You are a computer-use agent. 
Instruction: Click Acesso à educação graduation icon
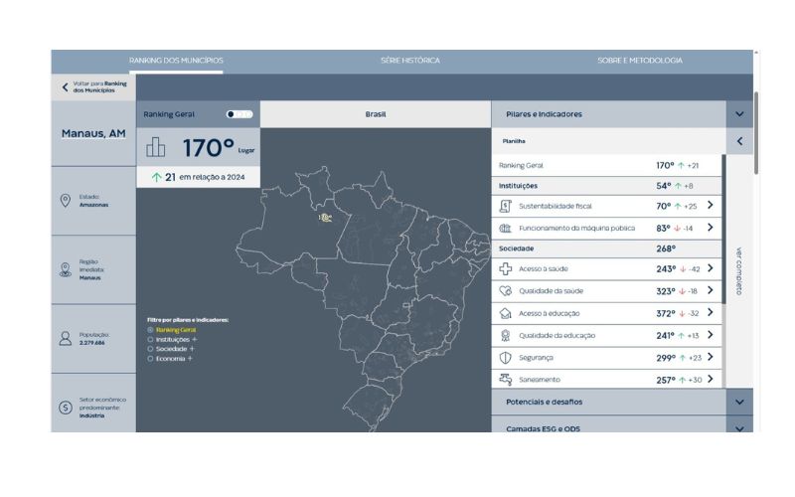tap(506, 313)
